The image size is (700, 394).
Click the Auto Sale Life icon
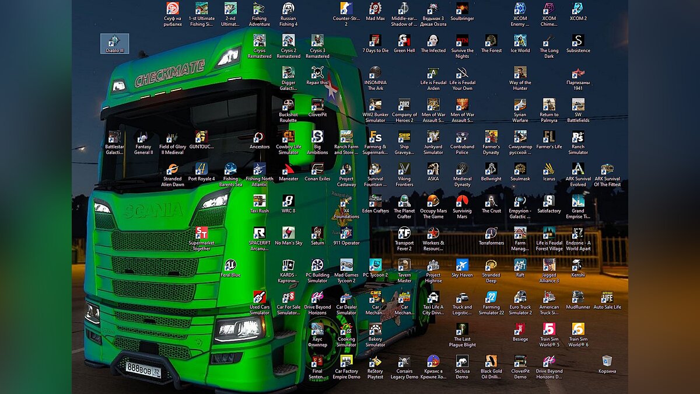607,301
